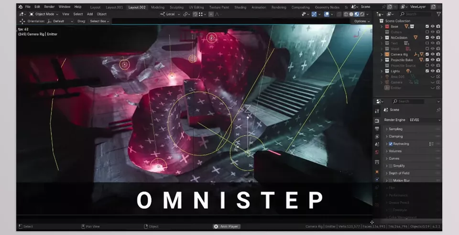Switch to the Layout workspace tab
The image size is (459, 235).
(95, 7)
